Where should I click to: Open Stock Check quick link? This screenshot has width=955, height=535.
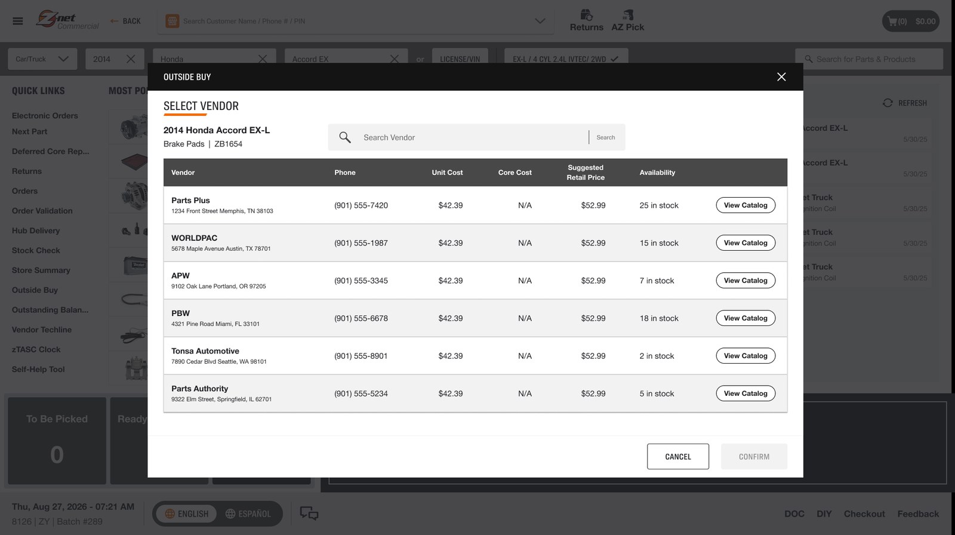(36, 251)
